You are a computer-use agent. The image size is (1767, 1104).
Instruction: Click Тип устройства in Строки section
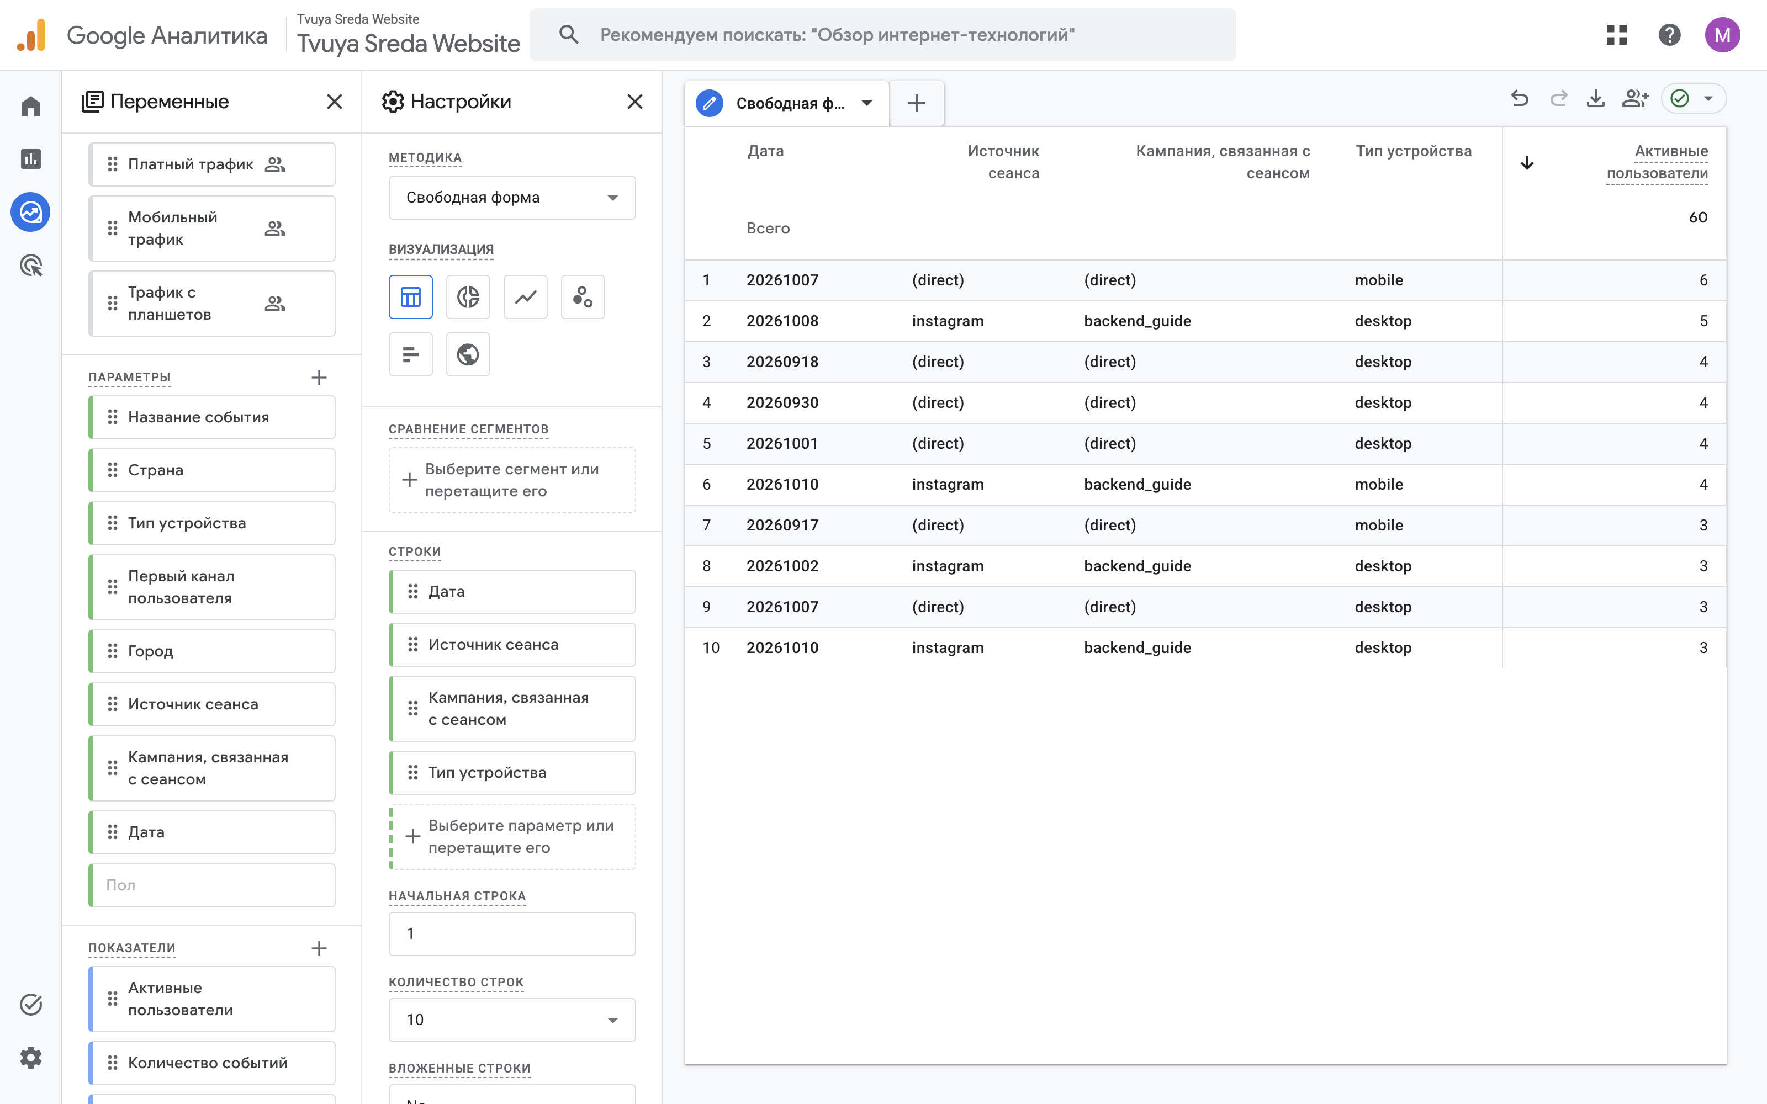(x=512, y=772)
